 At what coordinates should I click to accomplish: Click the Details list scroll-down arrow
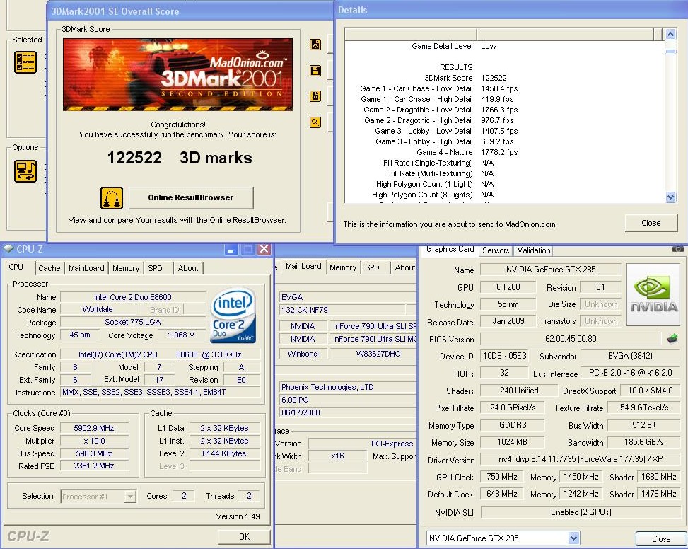pyautogui.click(x=670, y=197)
